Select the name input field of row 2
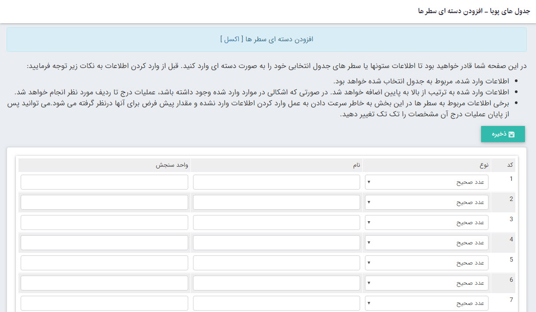The image size is (536, 312). [x=276, y=202]
